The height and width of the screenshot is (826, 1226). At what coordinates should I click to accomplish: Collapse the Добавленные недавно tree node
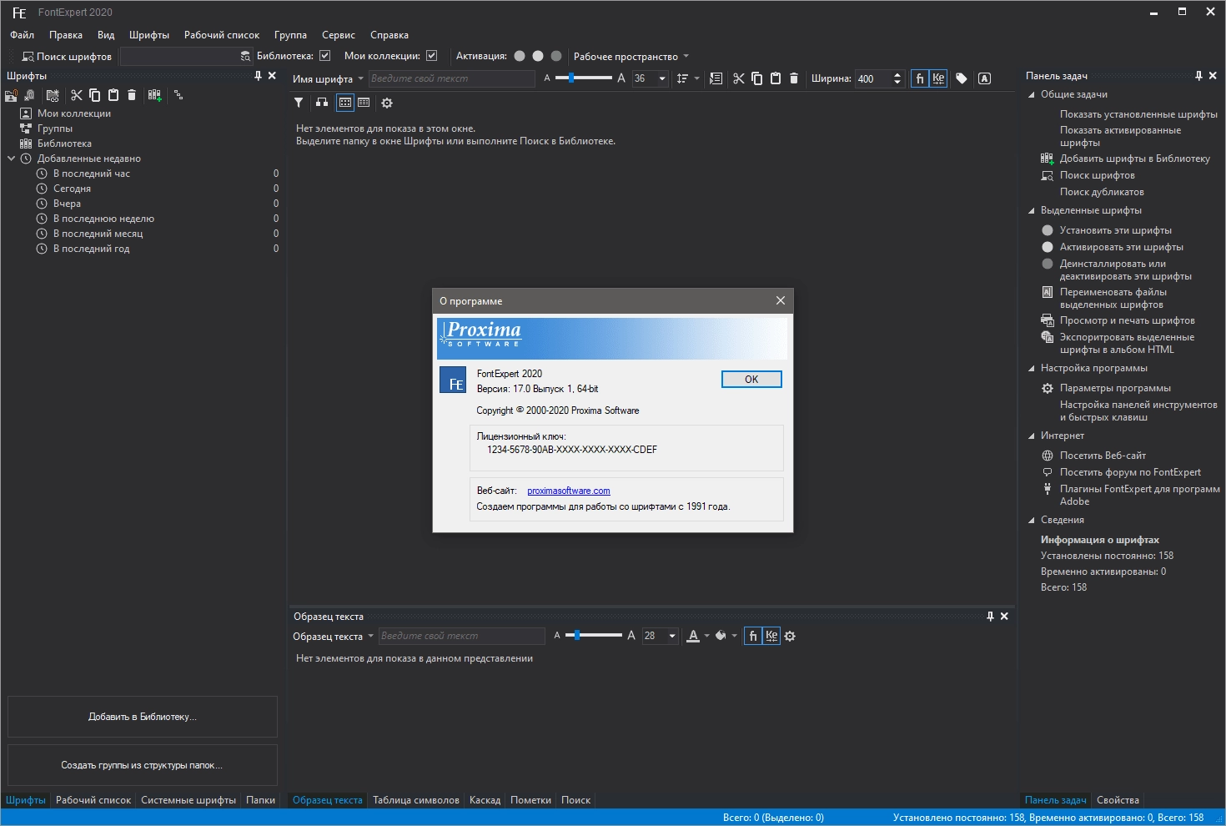pos(12,159)
